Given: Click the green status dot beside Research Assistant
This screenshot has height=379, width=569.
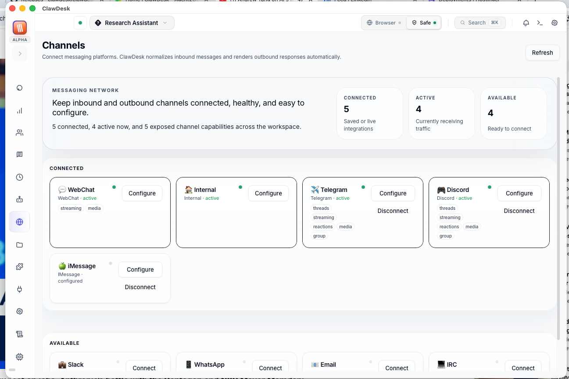Looking at the screenshot, I should (80, 23).
